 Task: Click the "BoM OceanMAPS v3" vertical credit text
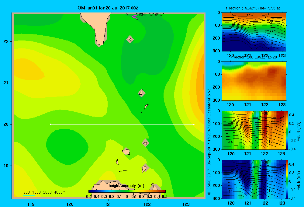[x=209, y=107]
